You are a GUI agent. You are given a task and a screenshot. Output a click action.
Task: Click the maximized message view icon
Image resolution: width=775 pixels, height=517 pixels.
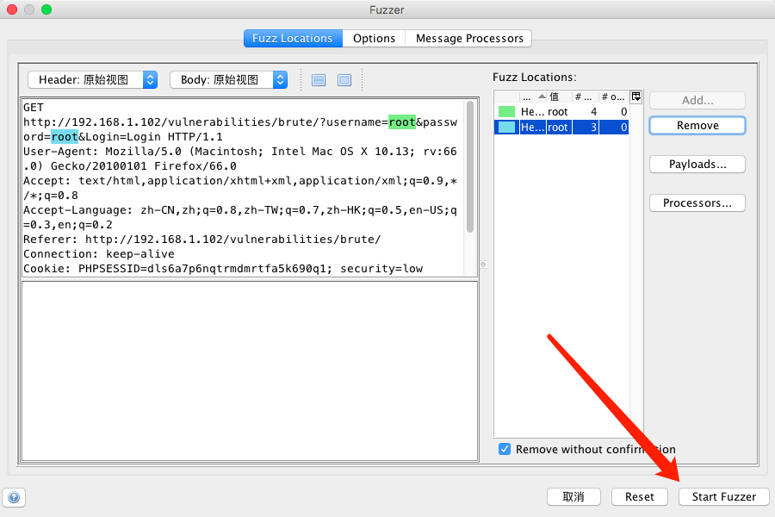pos(343,79)
